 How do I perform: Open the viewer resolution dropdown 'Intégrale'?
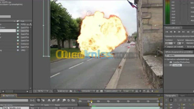tap(88, 91)
